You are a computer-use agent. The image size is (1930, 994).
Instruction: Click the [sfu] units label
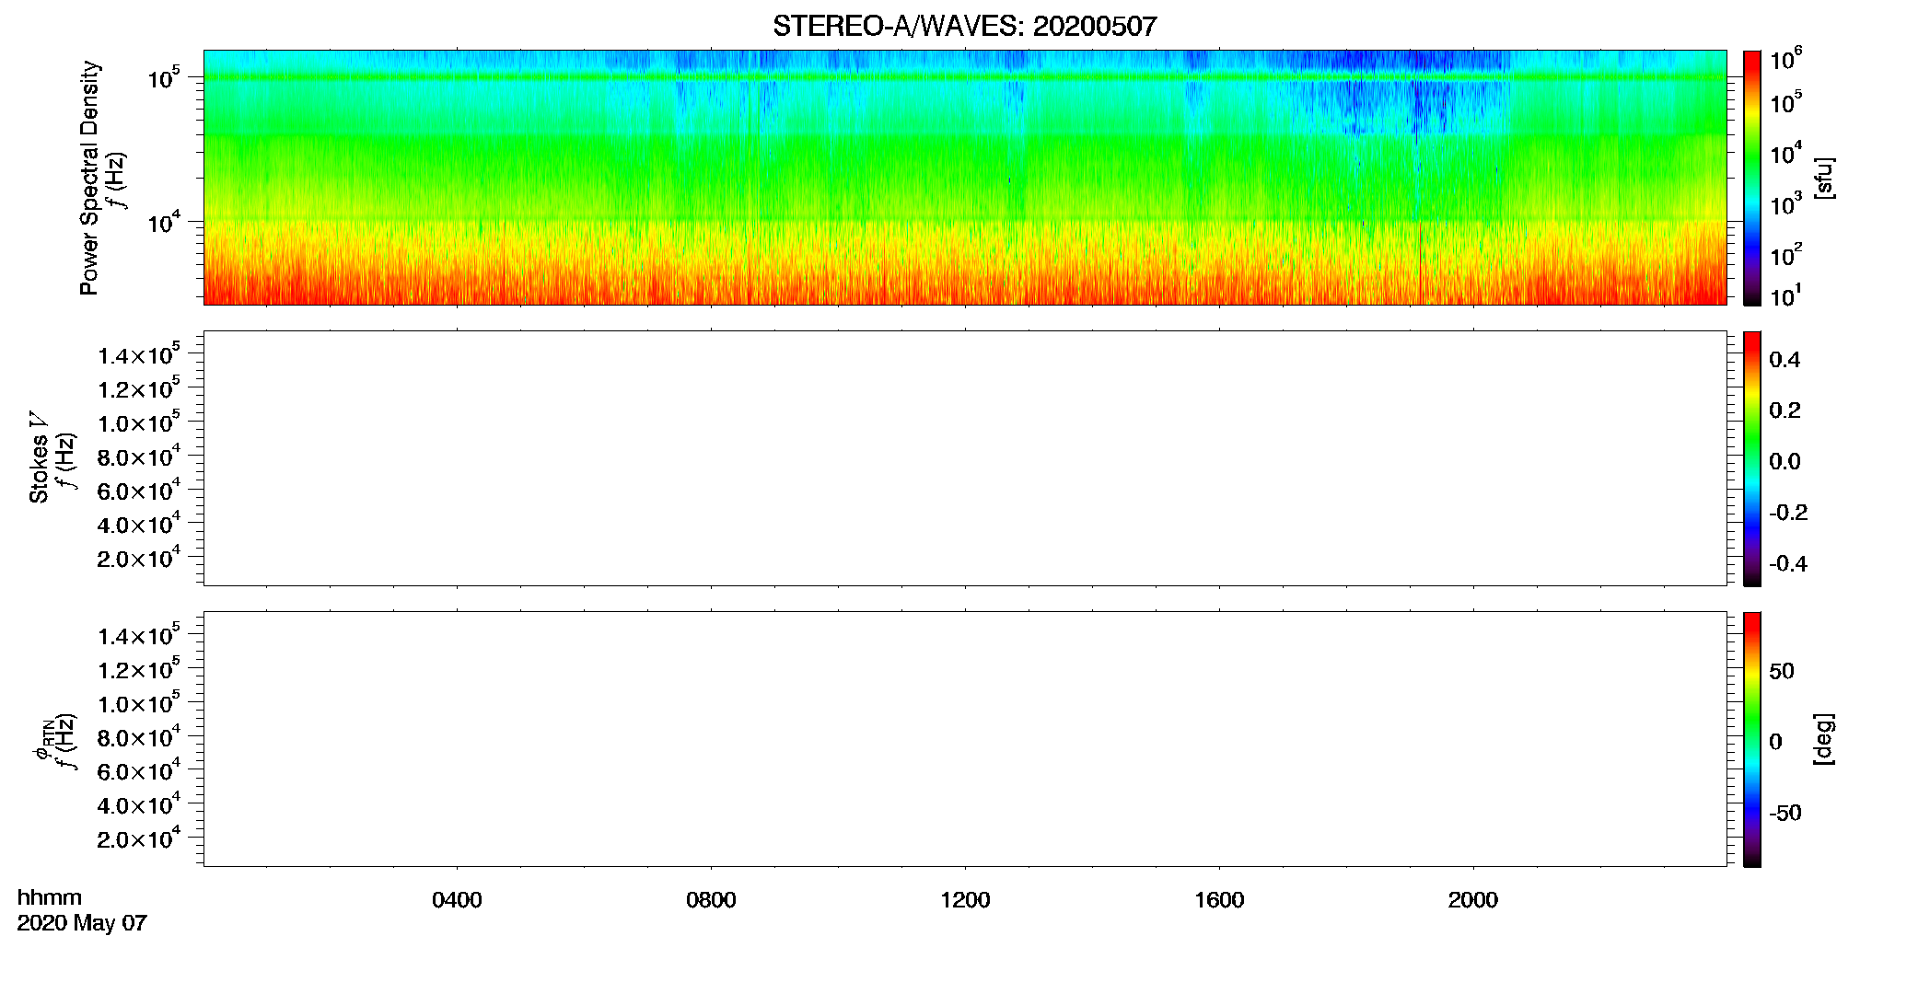coord(1823,178)
